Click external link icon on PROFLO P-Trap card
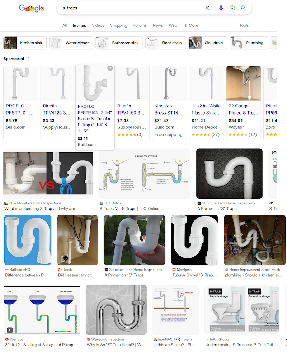The image size is (287, 354). coord(110,68)
